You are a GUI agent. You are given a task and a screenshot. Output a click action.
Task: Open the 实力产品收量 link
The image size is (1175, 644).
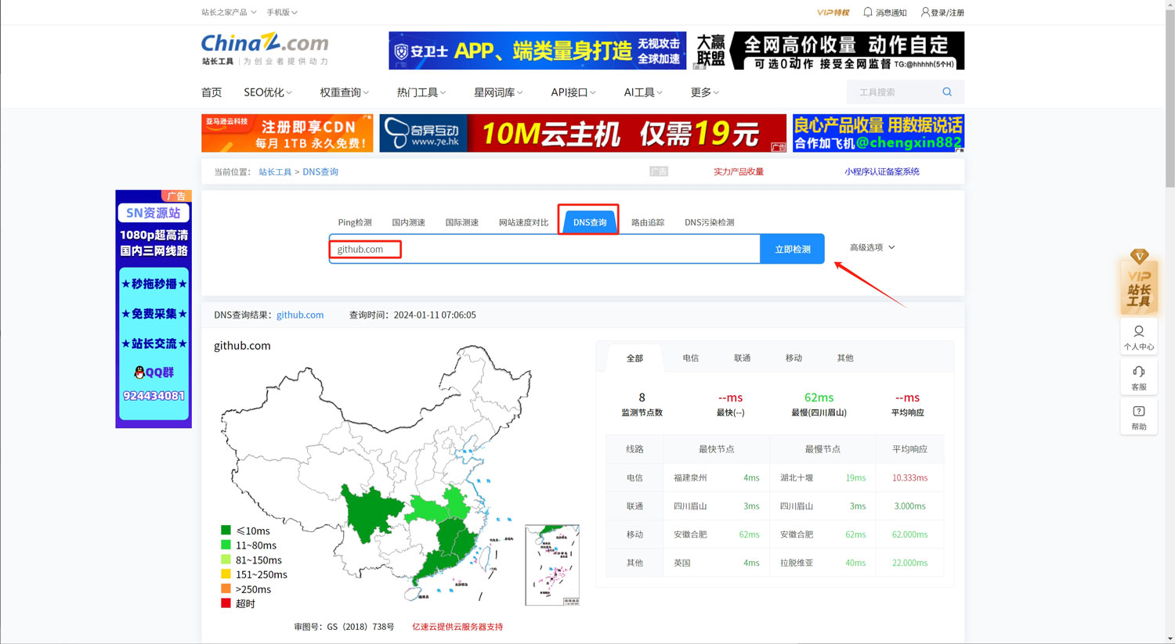pos(738,171)
